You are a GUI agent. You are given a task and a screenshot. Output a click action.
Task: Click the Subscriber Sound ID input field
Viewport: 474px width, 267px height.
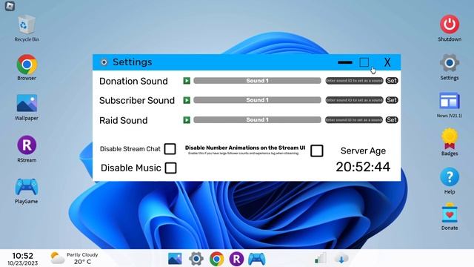click(354, 100)
